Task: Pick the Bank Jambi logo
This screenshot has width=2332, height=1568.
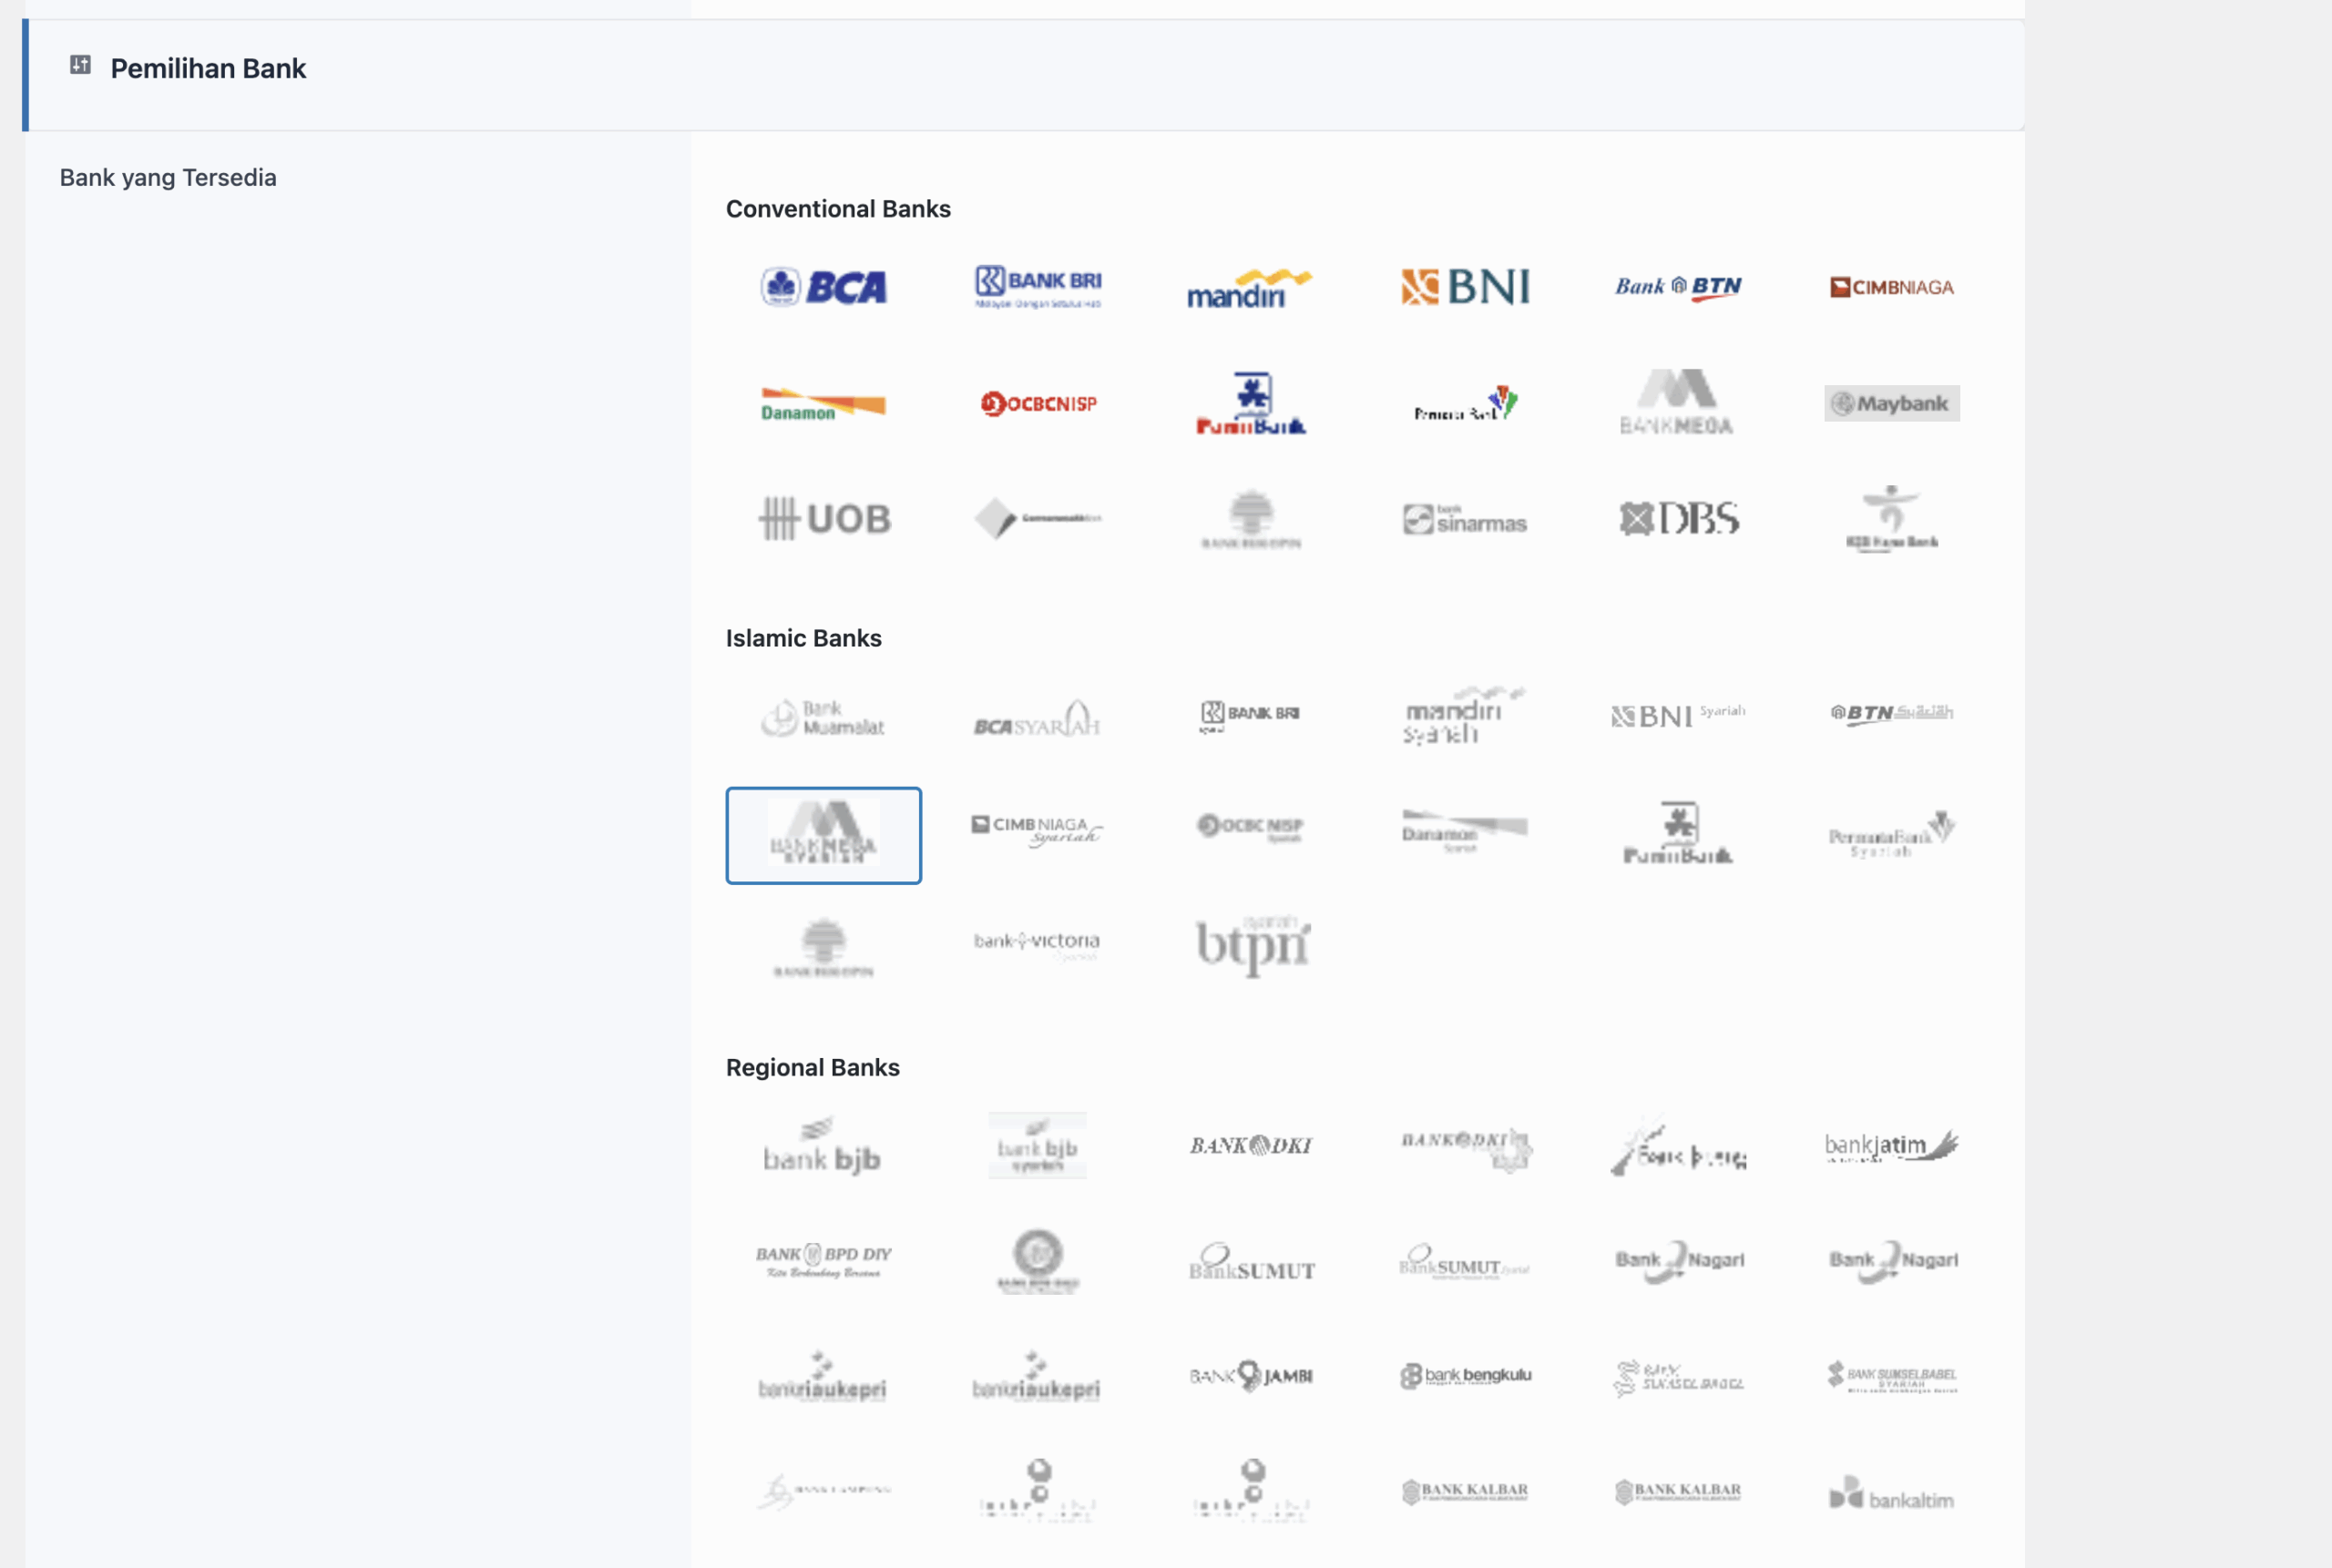Action: click(x=1251, y=1376)
